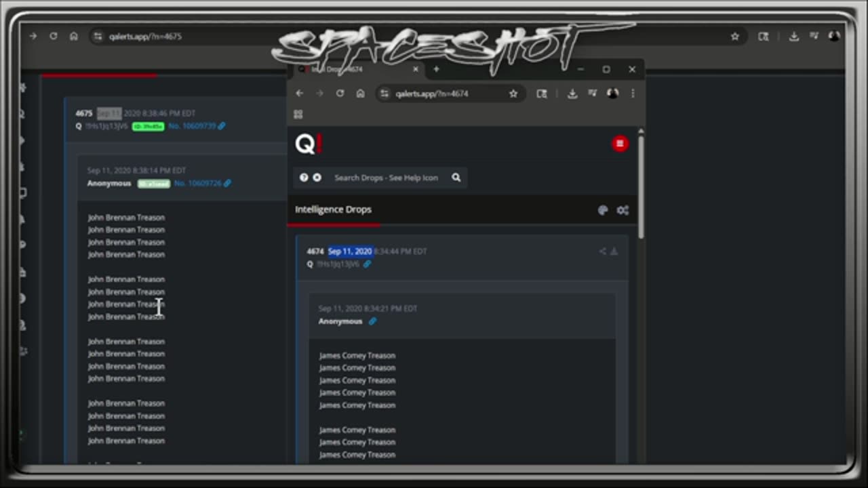Click the green ID badge on drop 4675

click(148, 126)
